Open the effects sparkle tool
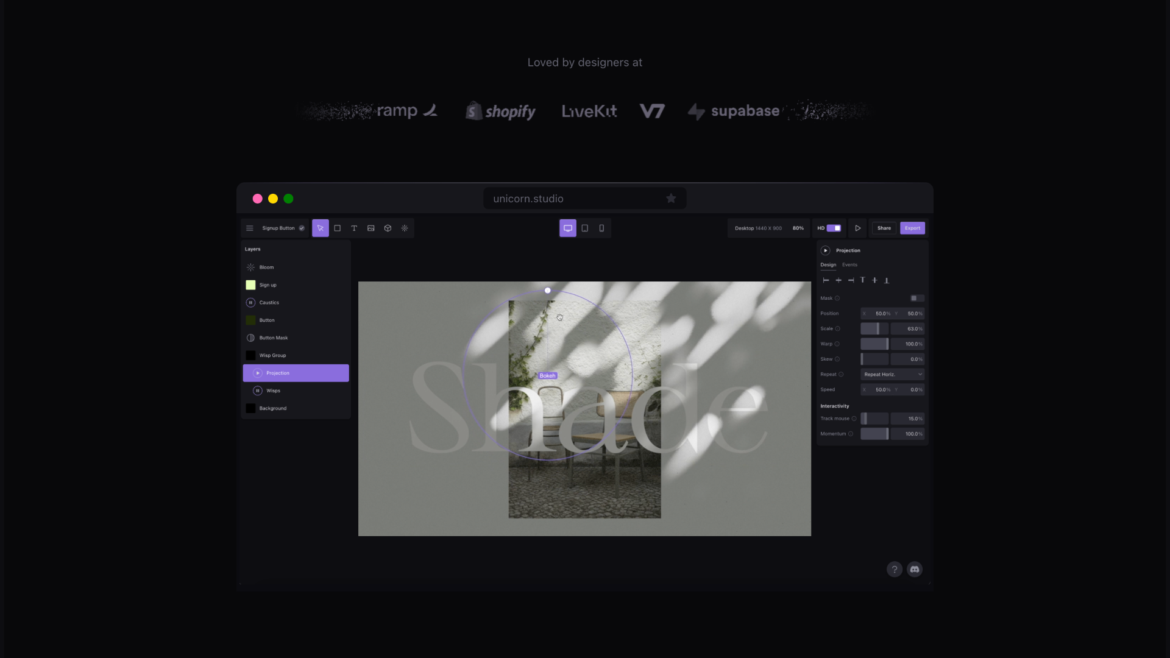 click(405, 228)
